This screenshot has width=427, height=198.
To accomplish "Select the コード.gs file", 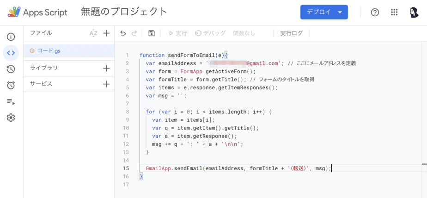I will (68, 51).
